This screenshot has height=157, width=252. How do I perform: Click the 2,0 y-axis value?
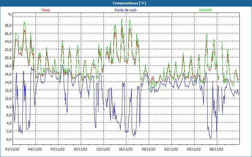tap(9, 131)
